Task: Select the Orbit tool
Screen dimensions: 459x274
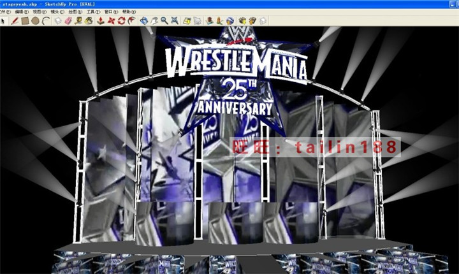Action: (x=143, y=21)
